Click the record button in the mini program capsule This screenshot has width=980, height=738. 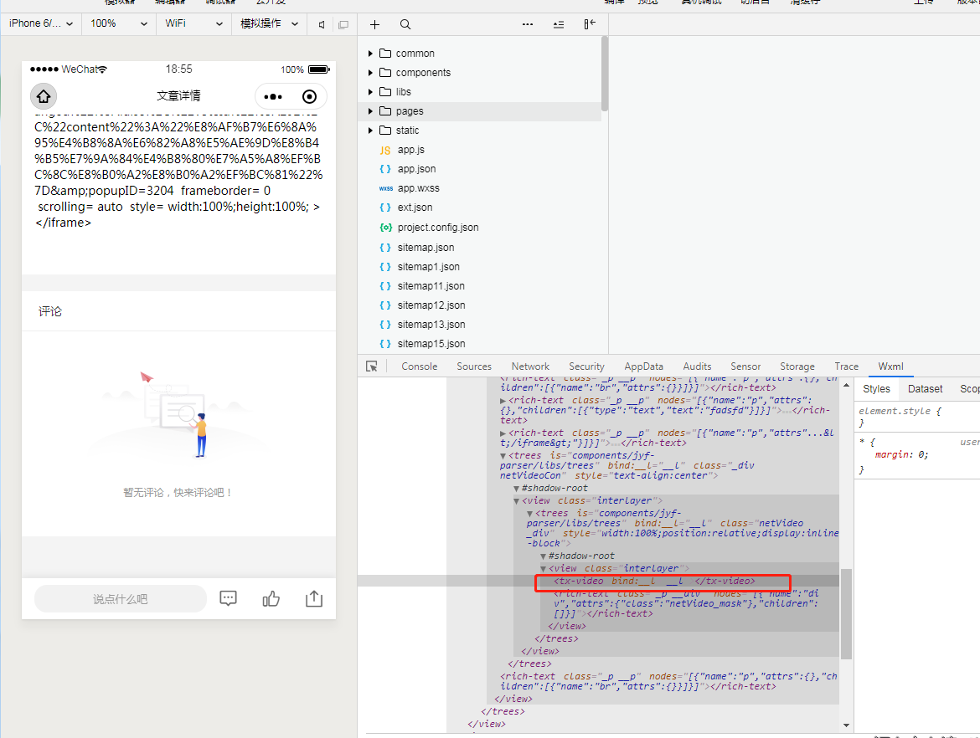[x=309, y=96]
